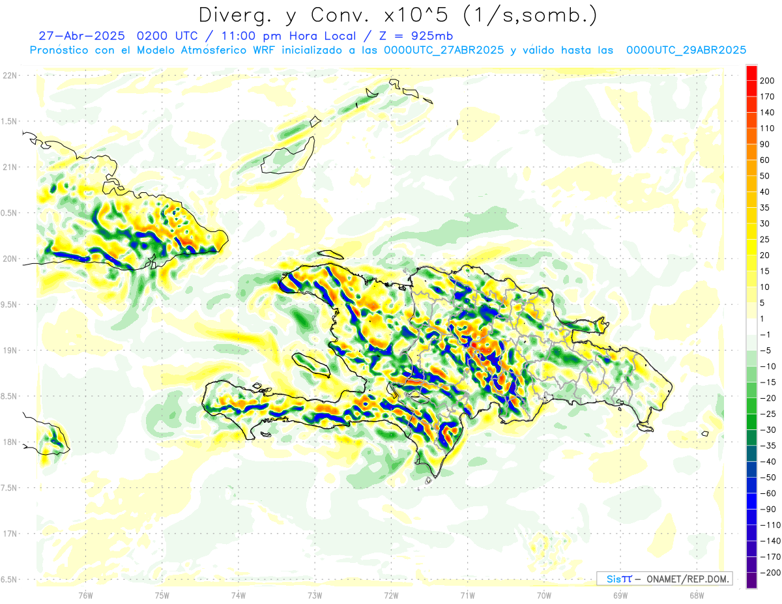Click the '20N' latitude label

click(x=10, y=259)
